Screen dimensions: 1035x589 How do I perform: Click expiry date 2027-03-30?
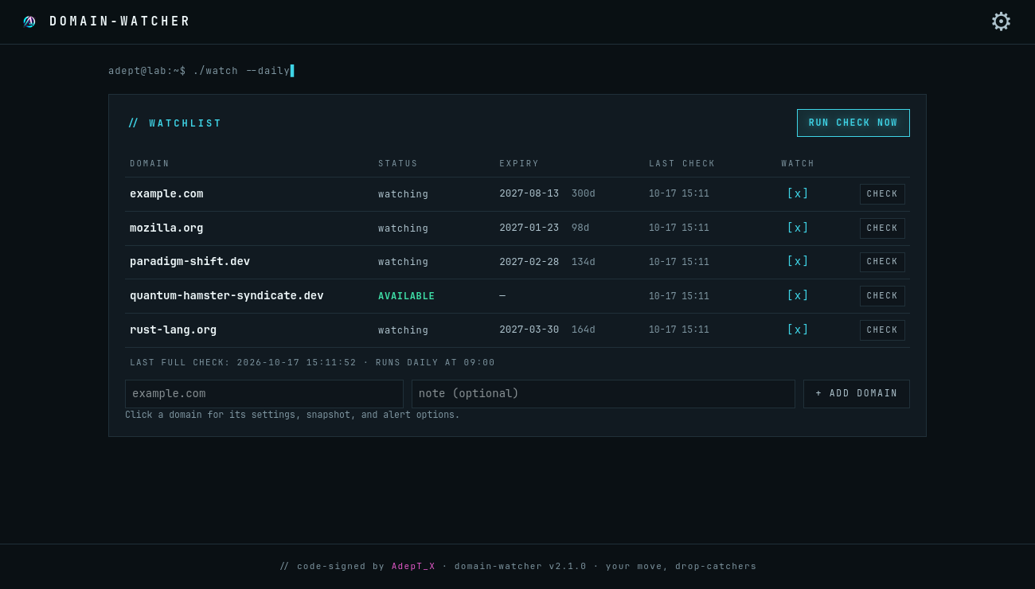529,330
